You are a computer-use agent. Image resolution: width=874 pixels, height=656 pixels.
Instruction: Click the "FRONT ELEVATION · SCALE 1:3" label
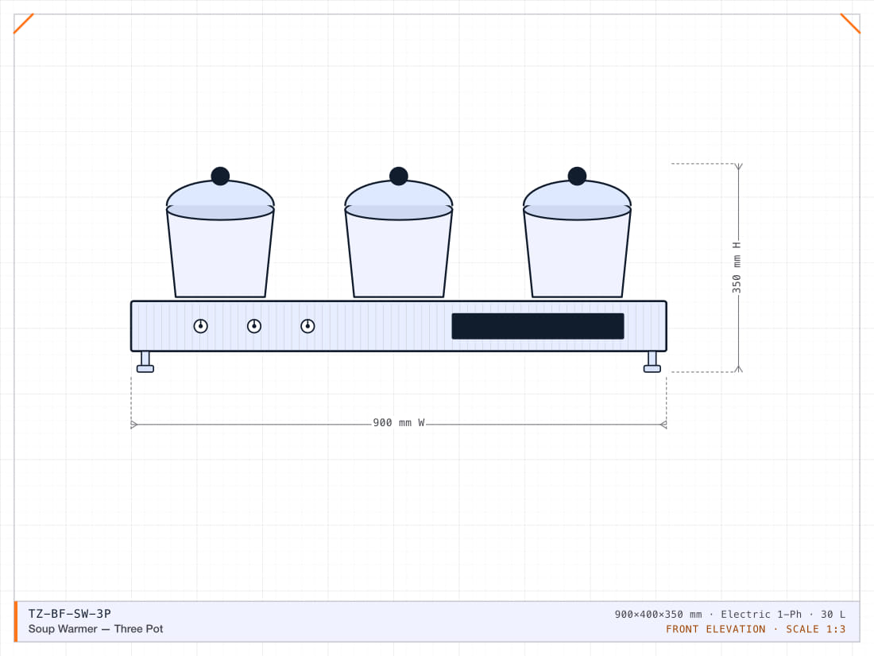756,629
